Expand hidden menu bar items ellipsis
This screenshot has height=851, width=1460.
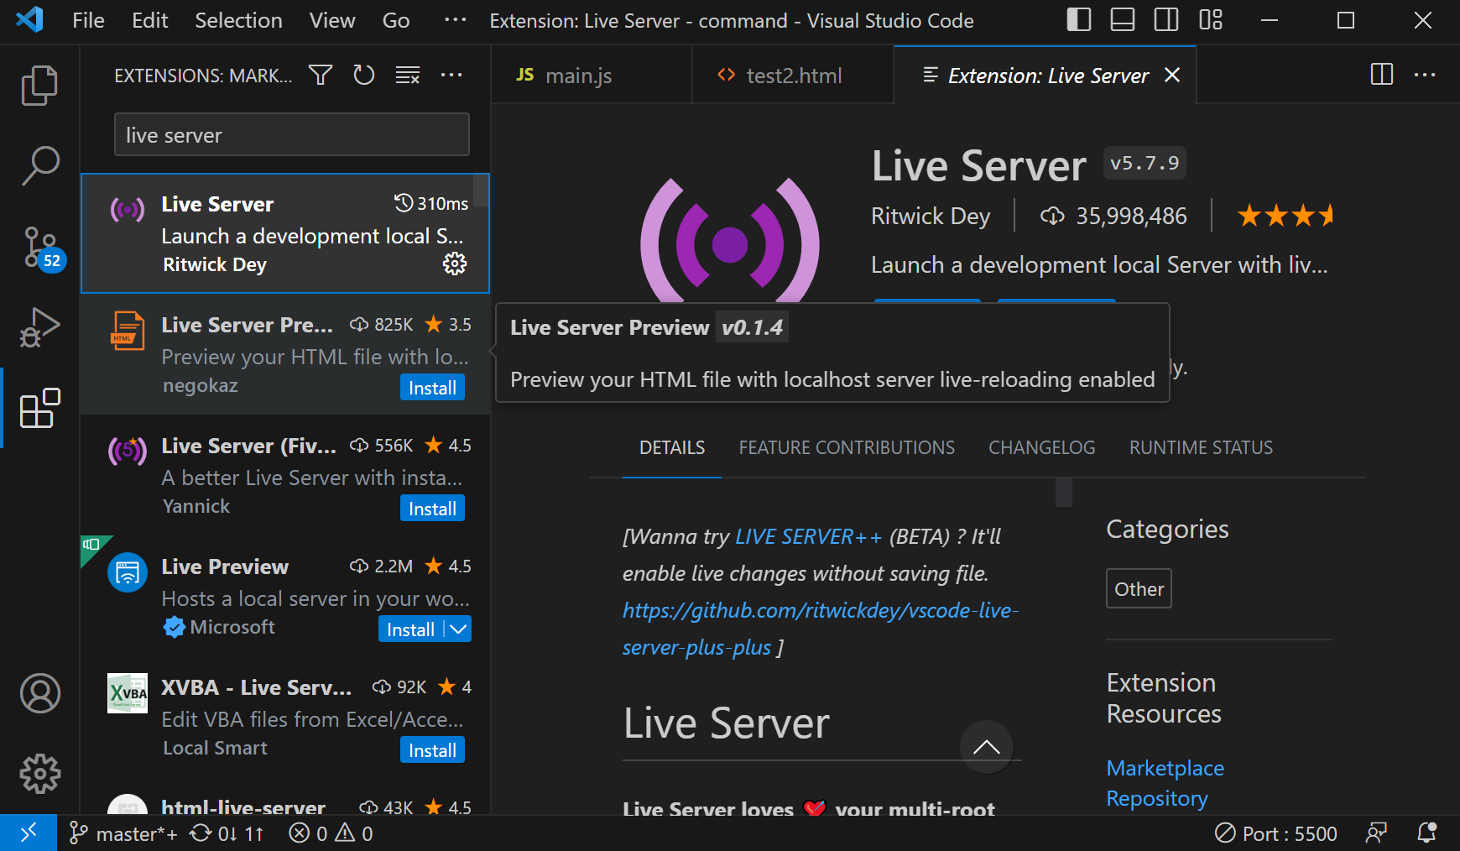455,20
